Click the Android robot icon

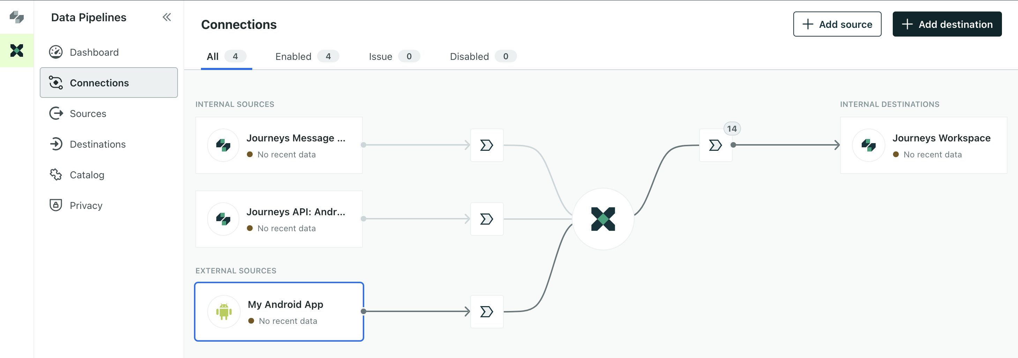[x=224, y=311]
